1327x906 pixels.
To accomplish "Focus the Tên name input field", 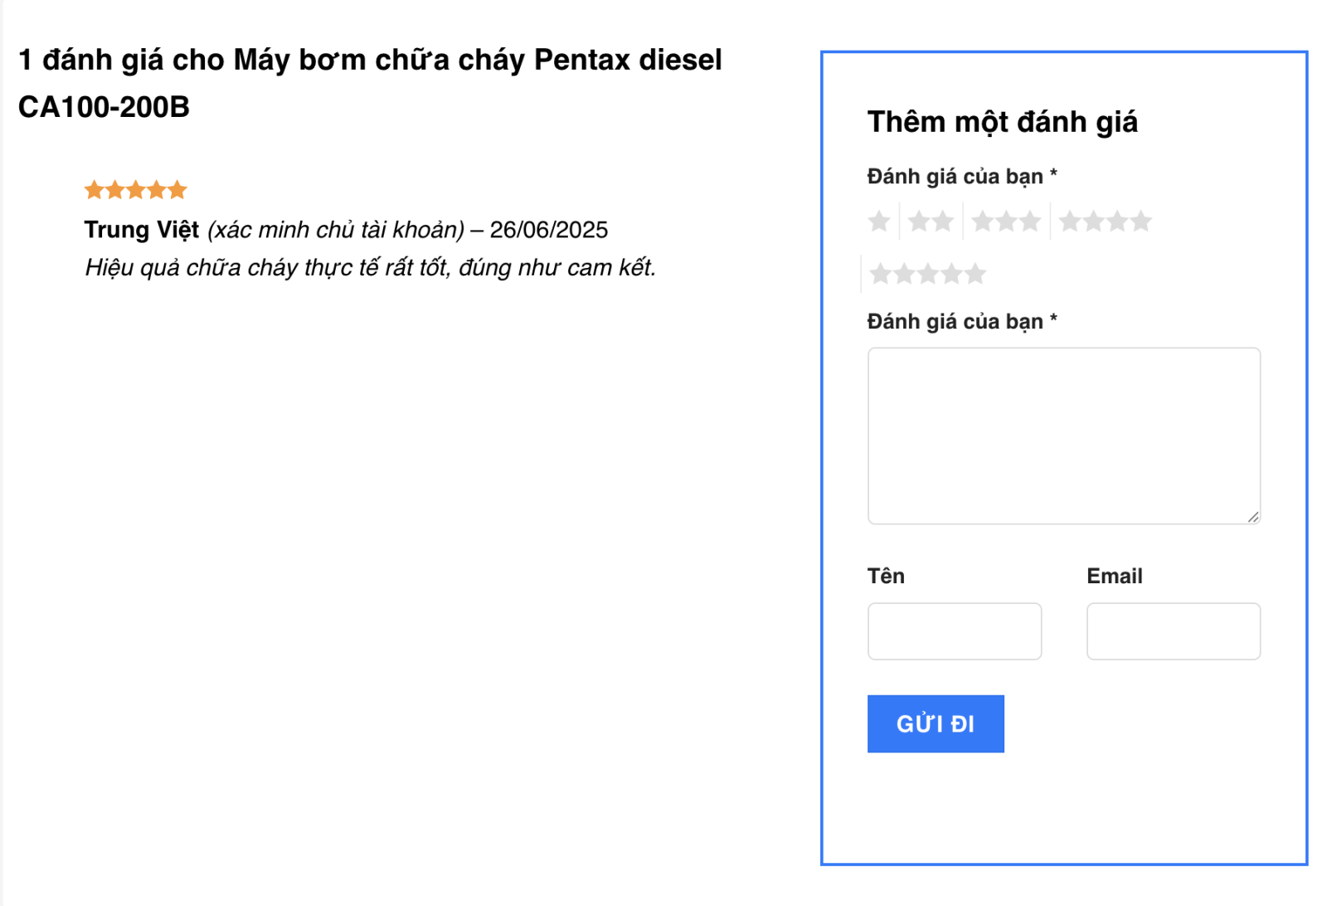I will click(x=954, y=631).
